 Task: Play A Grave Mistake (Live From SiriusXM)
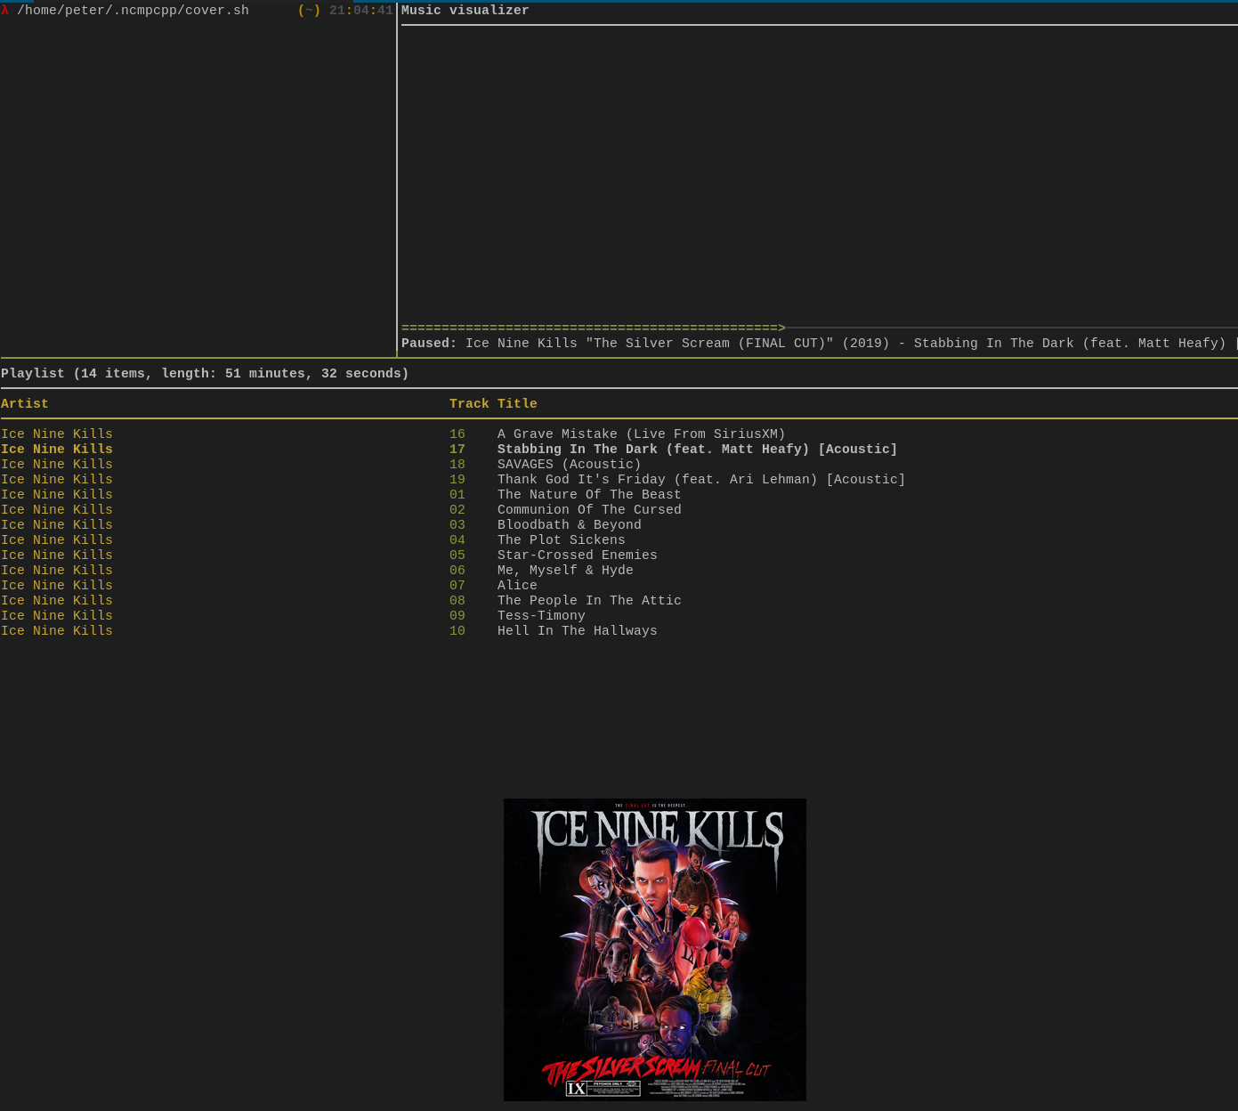641,434
